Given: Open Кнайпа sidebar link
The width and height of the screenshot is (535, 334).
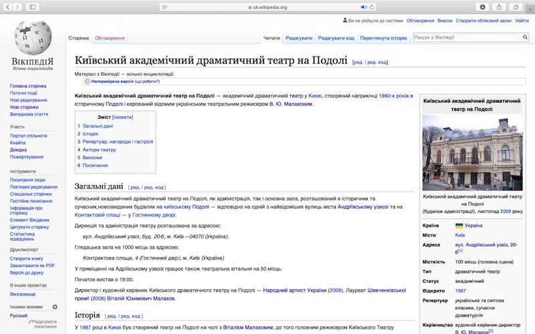Looking at the screenshot, I should coord(18,143).
